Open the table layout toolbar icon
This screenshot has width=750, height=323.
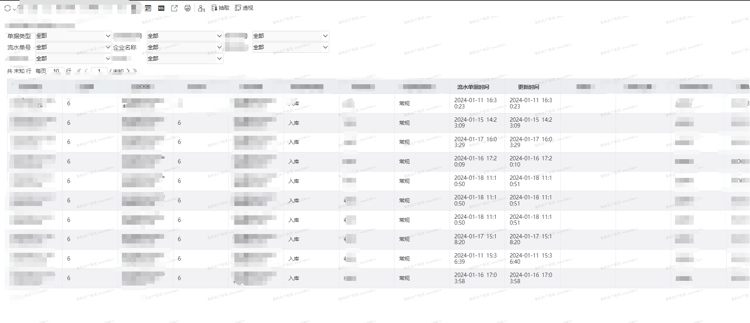point(148,8)
